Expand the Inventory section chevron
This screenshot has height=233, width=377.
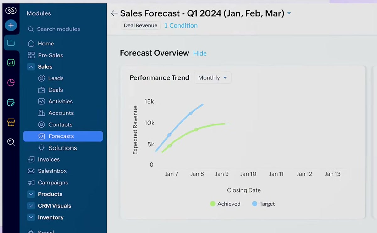pyautogui.click(x=31, y=217)
